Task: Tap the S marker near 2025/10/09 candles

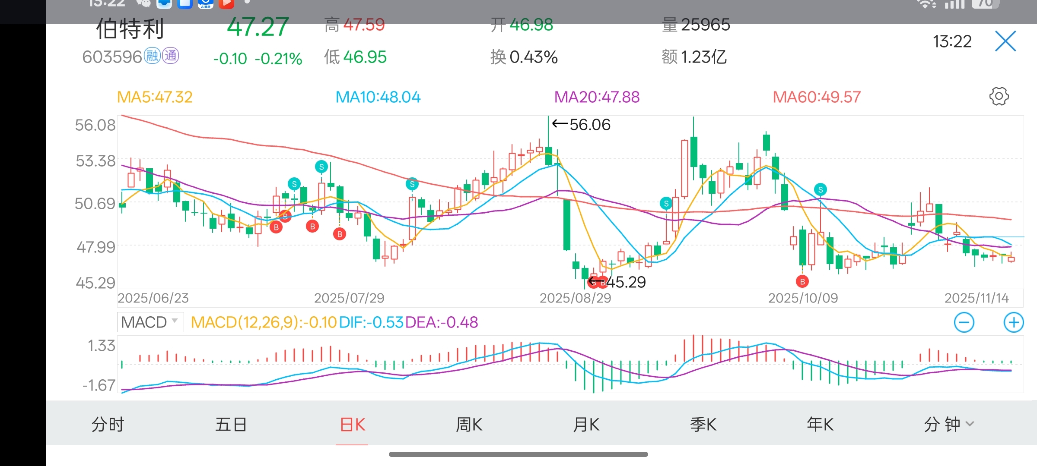Action: coord(820,189)
